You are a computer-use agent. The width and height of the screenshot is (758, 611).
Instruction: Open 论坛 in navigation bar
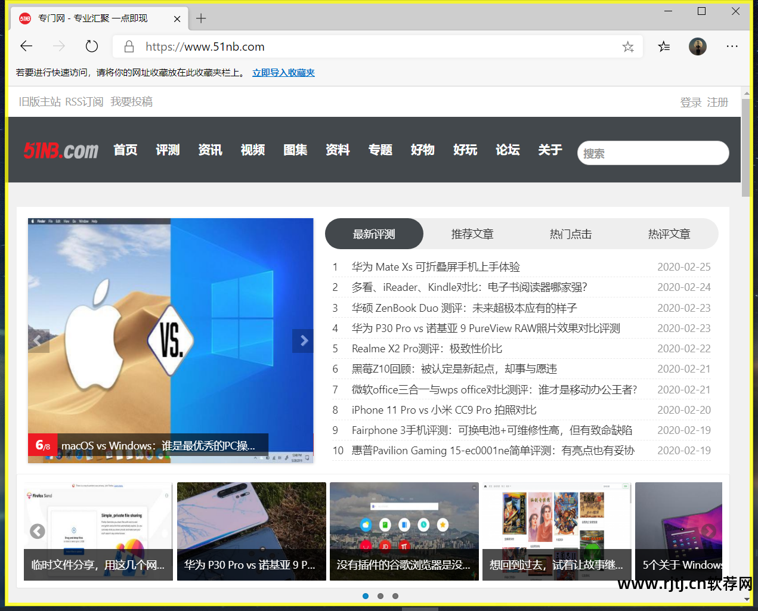508,150
